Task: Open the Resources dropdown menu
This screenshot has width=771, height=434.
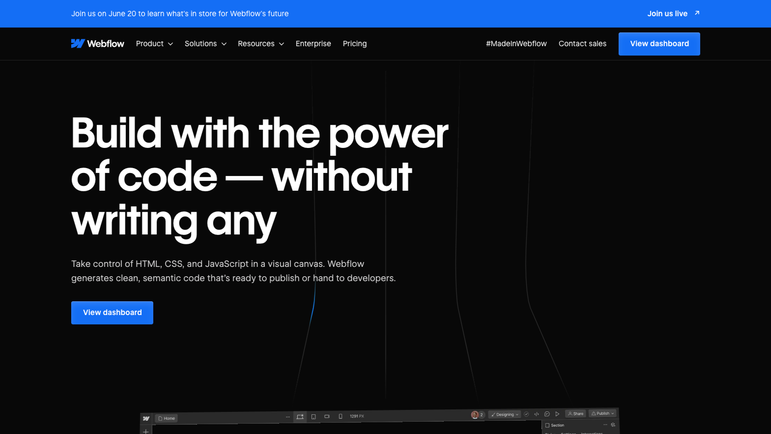Action: tap(261, 44)
